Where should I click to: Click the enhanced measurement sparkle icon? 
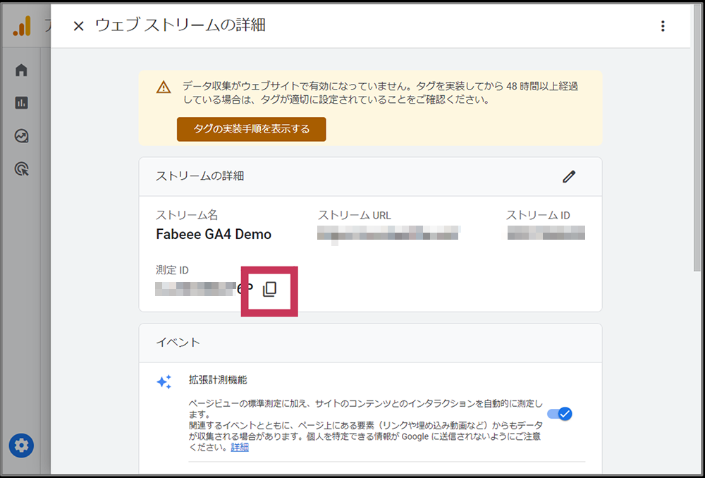coord(164,382)
